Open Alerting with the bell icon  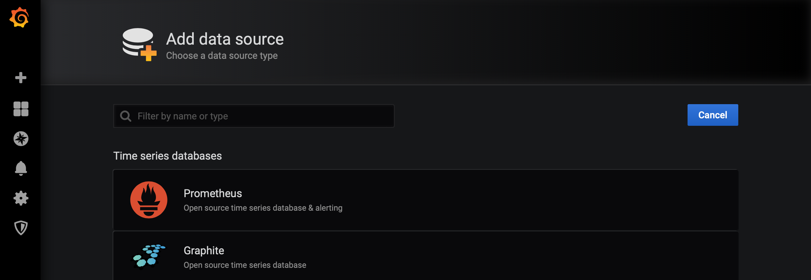point(21,168)
